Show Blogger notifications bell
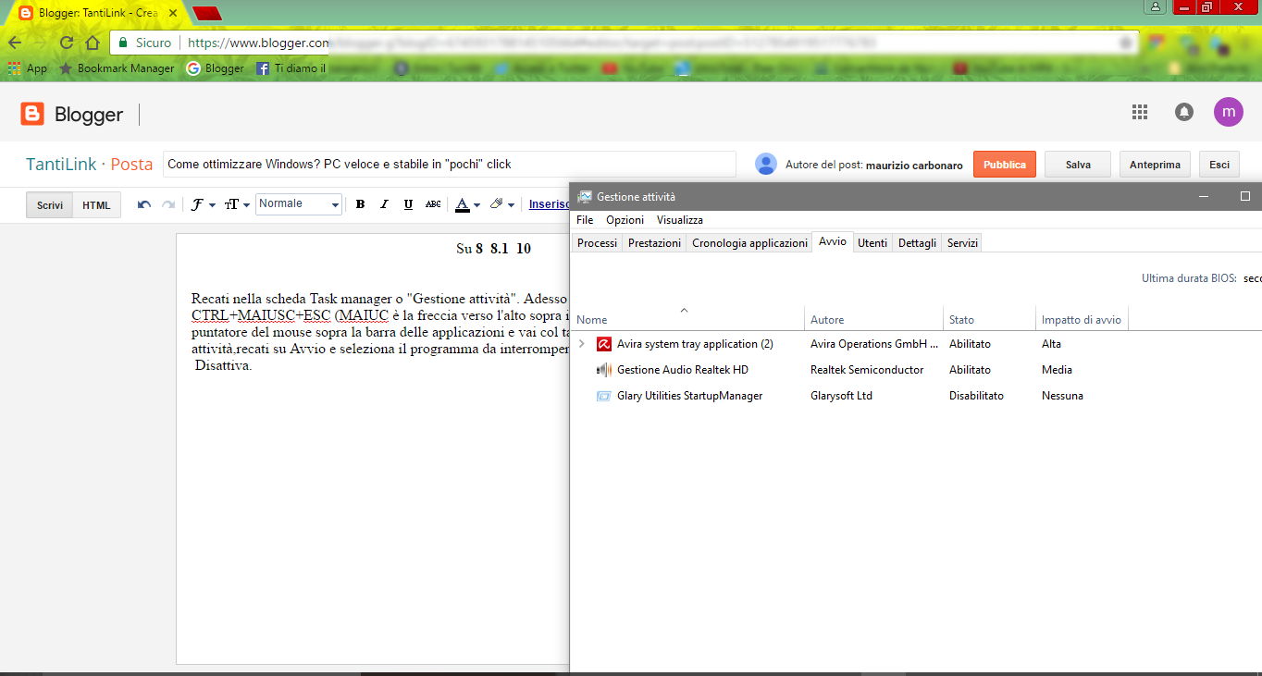Image resolution: width=1262 pixels, height=676 pixels. pyautogui.click(x=1184, y=112)
